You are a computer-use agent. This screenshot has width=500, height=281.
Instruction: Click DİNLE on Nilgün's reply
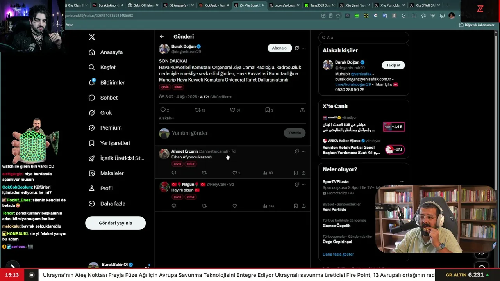pos(191,197)
